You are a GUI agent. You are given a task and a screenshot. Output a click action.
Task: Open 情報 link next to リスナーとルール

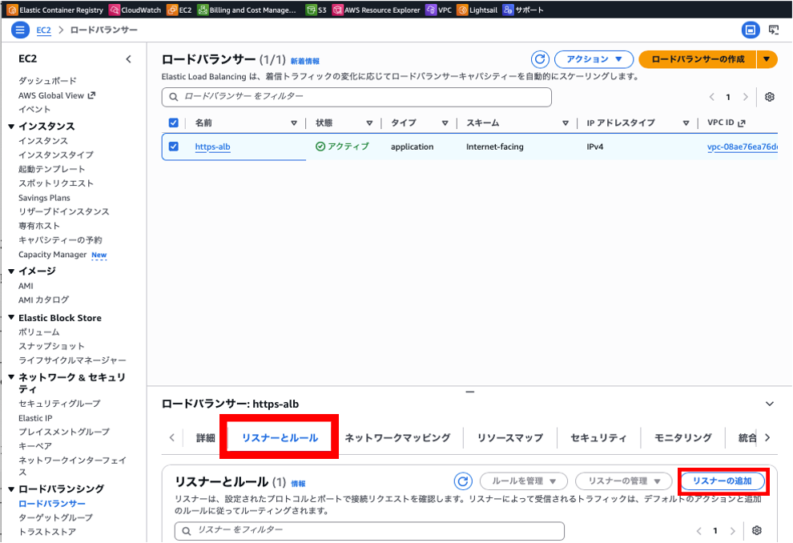[x=298, y=484]
